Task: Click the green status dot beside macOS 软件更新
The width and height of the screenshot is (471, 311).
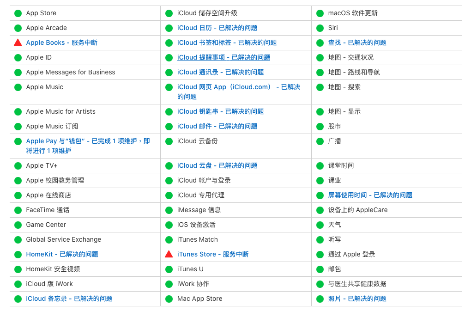Action: tap(320, 13)
